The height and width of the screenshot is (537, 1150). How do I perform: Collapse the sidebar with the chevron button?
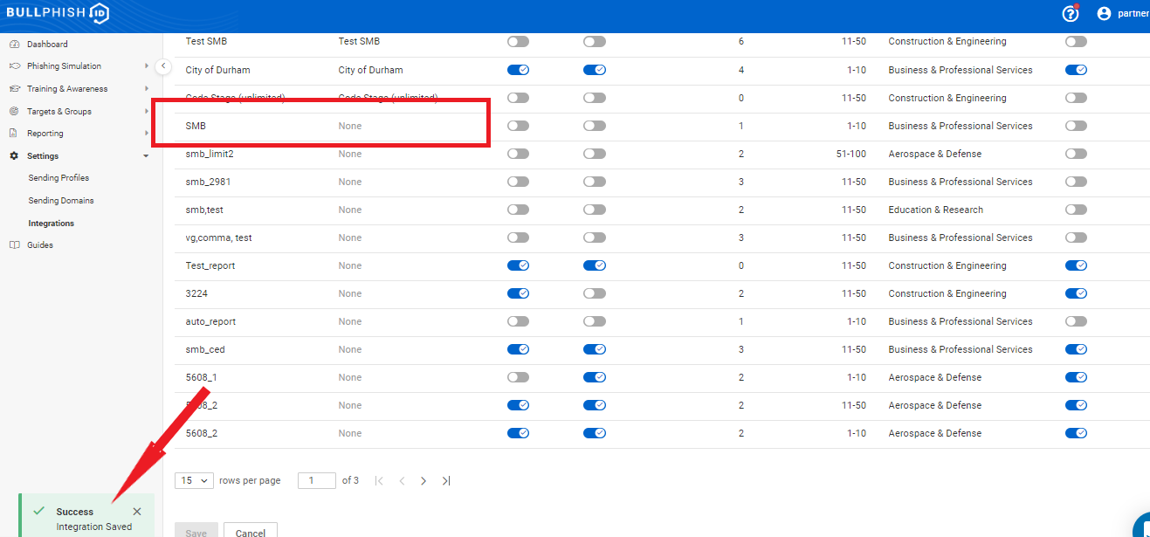[x=163, y=66]
